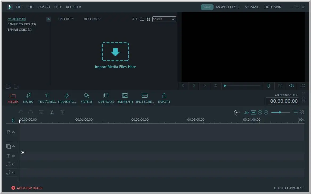This screenshot has width=311, height=194.
Task: Record a voiceover with microphone icon
Action: tap(269, 86)
